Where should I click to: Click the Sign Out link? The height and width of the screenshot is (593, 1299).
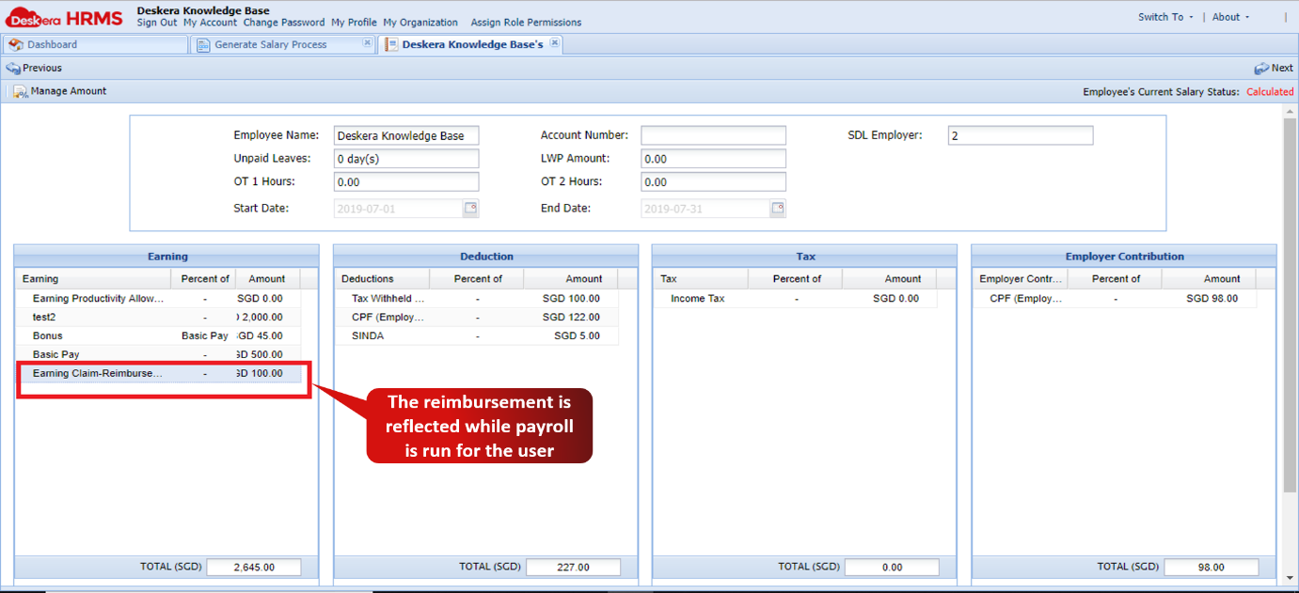pyautogui.click(x=156, y=22)
